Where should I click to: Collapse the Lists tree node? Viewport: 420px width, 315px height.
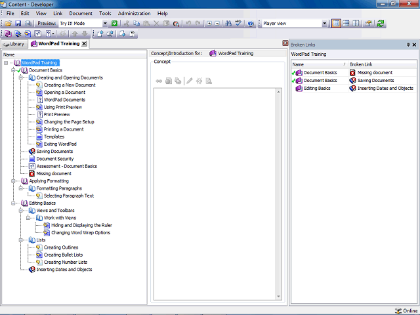(20, 240)
